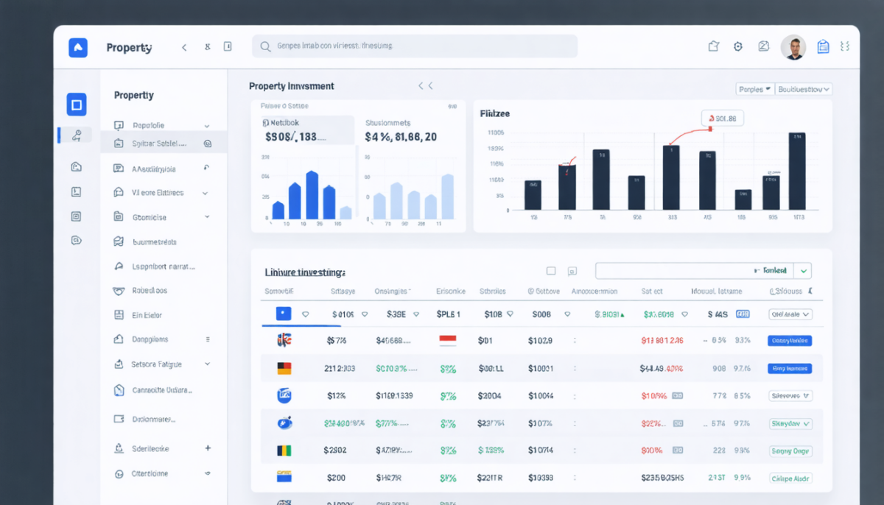The height and width of the screenshot is (505, 884).
Task: Click the user profile avatar photo
Action: point(793,47)
